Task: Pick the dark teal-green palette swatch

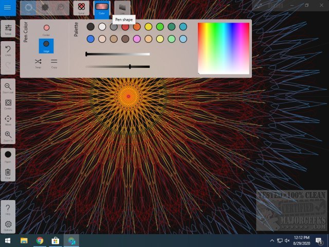Action: pos(171,27)
